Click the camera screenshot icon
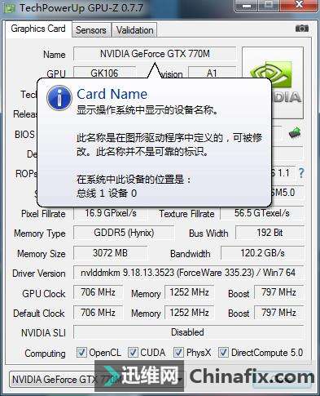 302,28
